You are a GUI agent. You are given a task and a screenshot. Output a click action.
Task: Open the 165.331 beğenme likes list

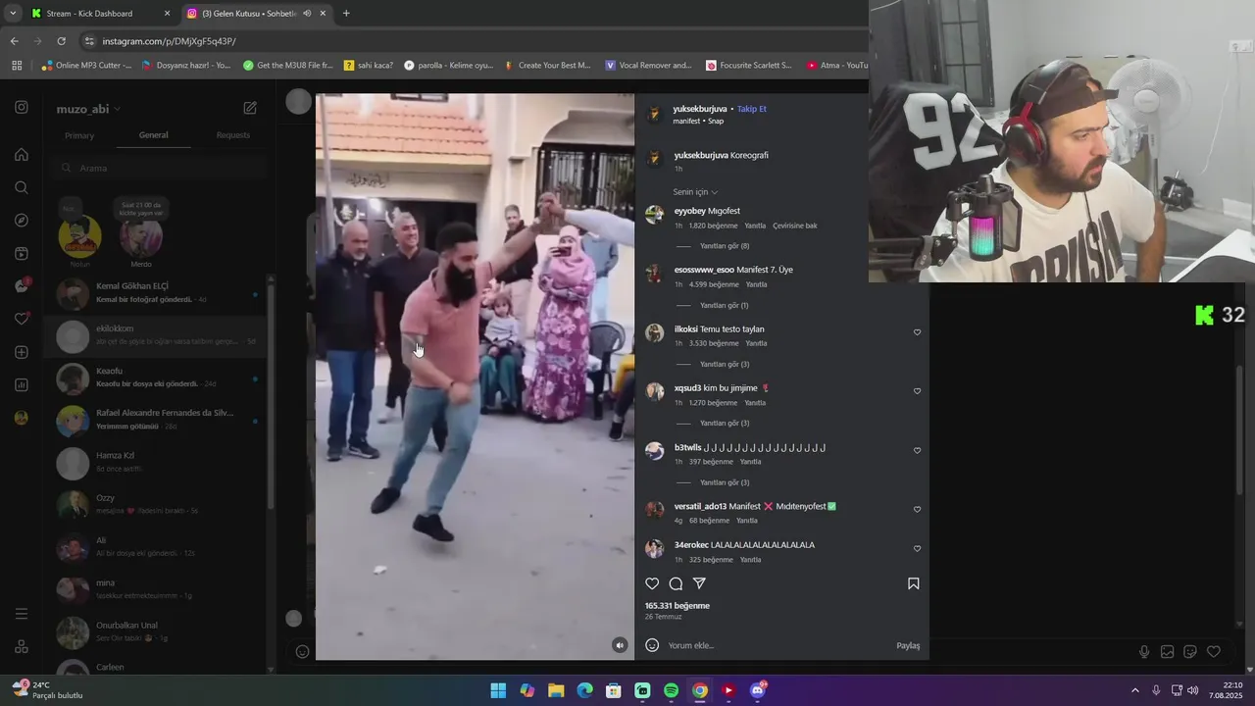click(678, 606)
